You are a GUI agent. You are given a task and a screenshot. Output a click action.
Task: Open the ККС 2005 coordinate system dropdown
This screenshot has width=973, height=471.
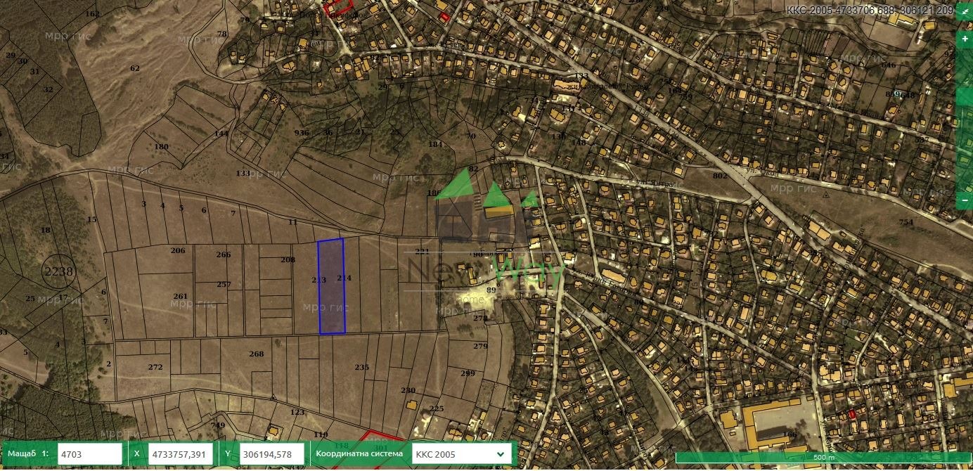click(460, 454)
